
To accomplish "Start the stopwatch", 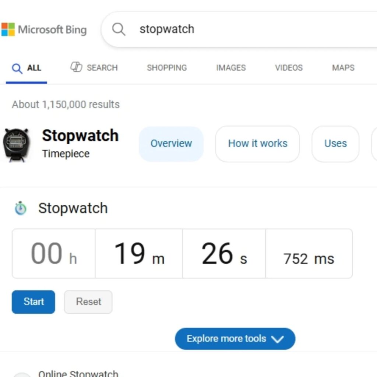I will (34, 302).
